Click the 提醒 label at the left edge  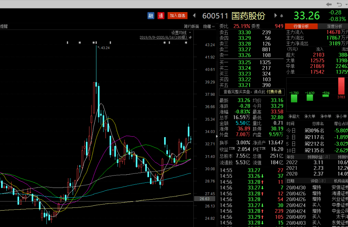(x=4, y=27)
